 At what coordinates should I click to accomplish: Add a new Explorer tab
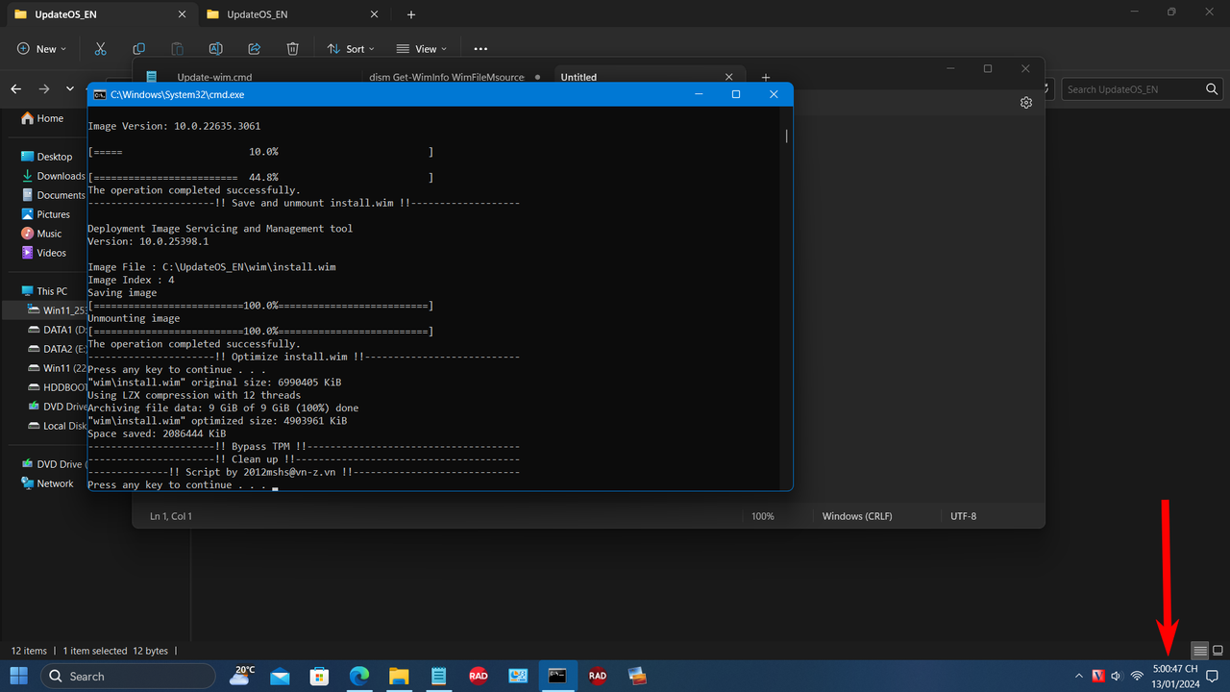click(411, 14)
